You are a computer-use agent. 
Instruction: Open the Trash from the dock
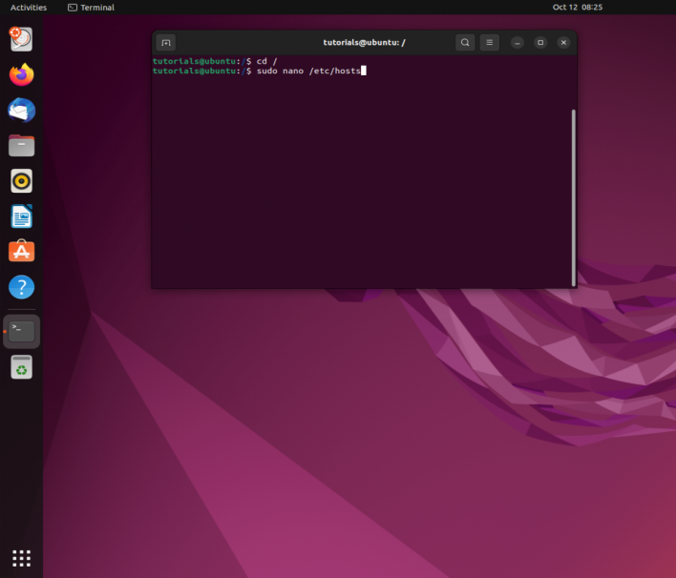point(21,367)
